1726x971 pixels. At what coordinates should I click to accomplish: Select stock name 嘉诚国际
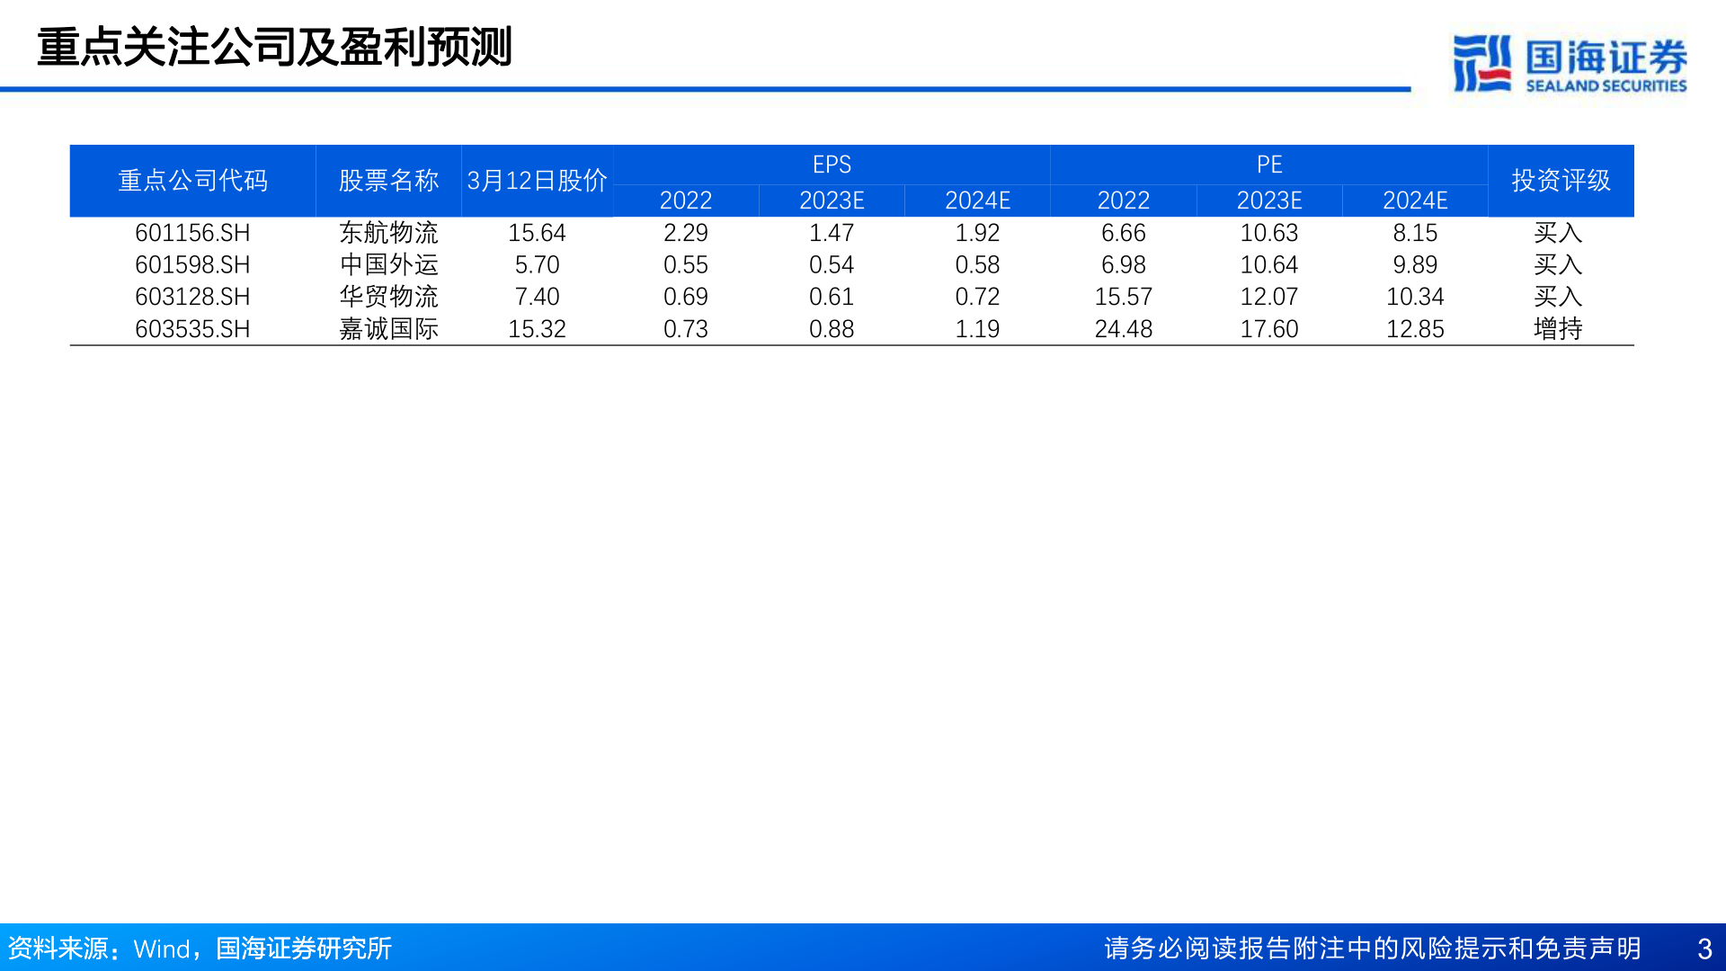388,329
